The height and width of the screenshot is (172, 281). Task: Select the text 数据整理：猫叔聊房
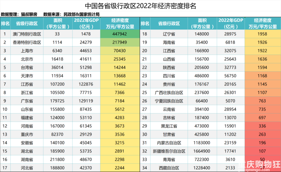pyautogui.click(x=19, y=14)
